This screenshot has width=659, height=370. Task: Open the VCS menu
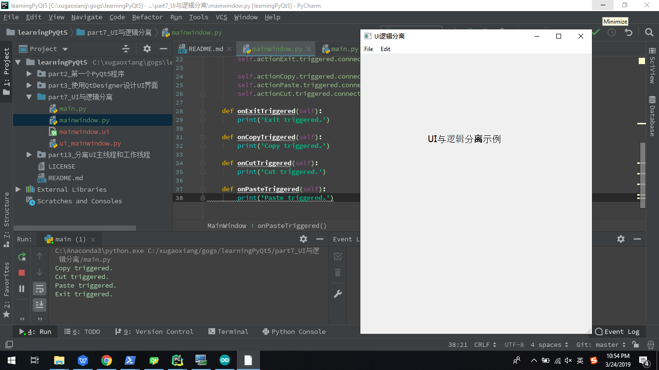coord(221,17)
